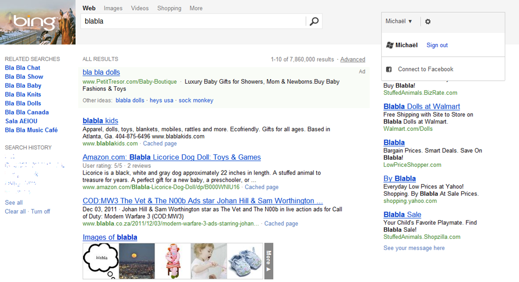Select Connect to Facebook
519x282 pixels.
425,69
